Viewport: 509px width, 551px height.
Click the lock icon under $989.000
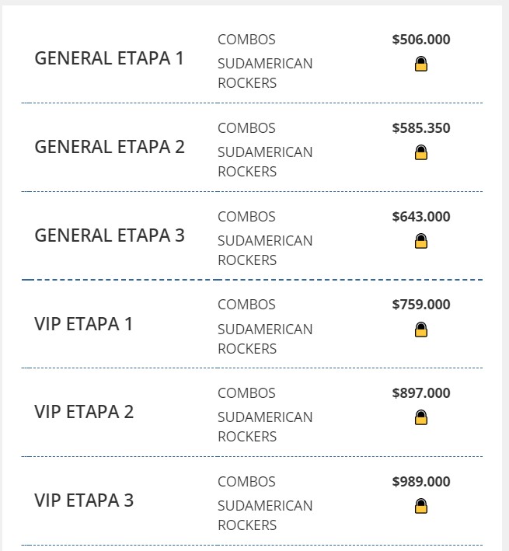[x=421, y=507]
